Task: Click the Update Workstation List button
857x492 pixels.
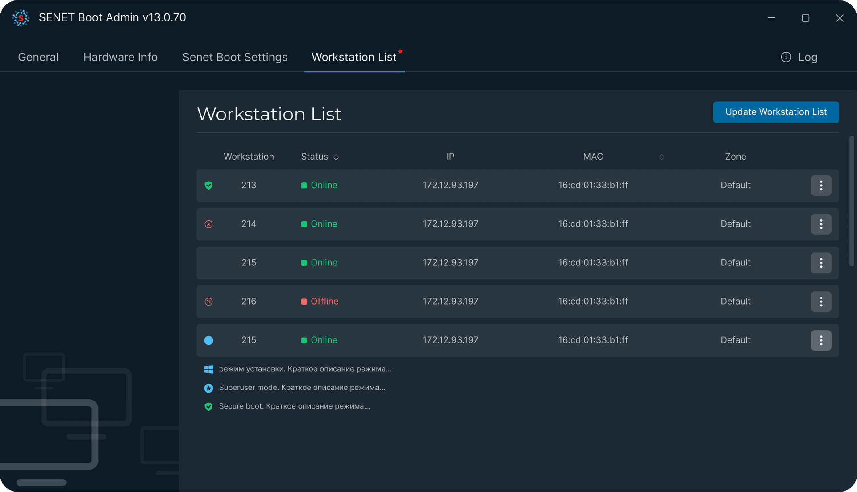Action: [776, 112]
